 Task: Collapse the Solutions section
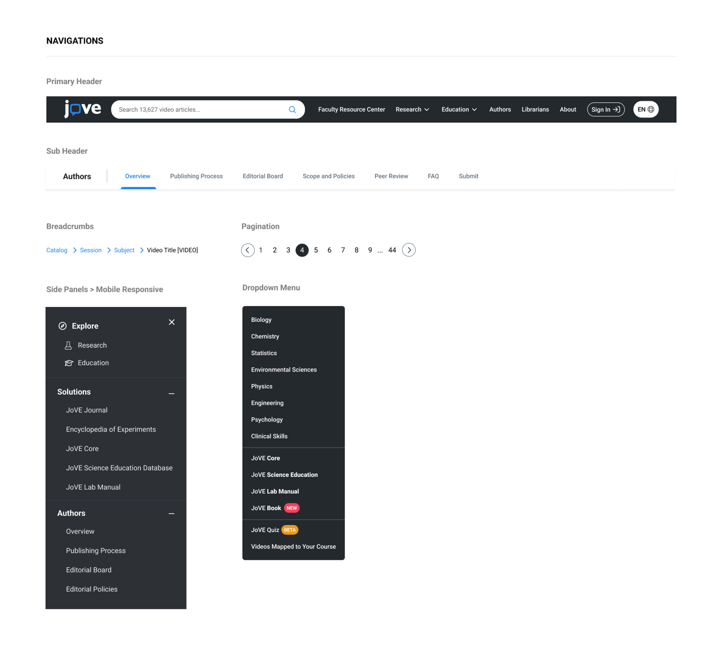171,394
